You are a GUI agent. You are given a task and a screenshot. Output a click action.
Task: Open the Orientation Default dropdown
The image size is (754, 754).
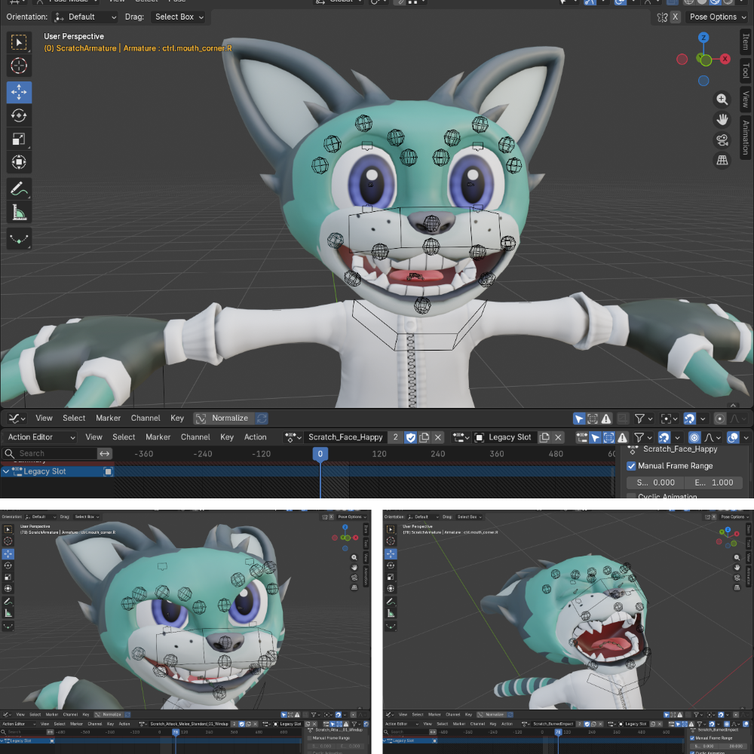[x=86, y=17]
